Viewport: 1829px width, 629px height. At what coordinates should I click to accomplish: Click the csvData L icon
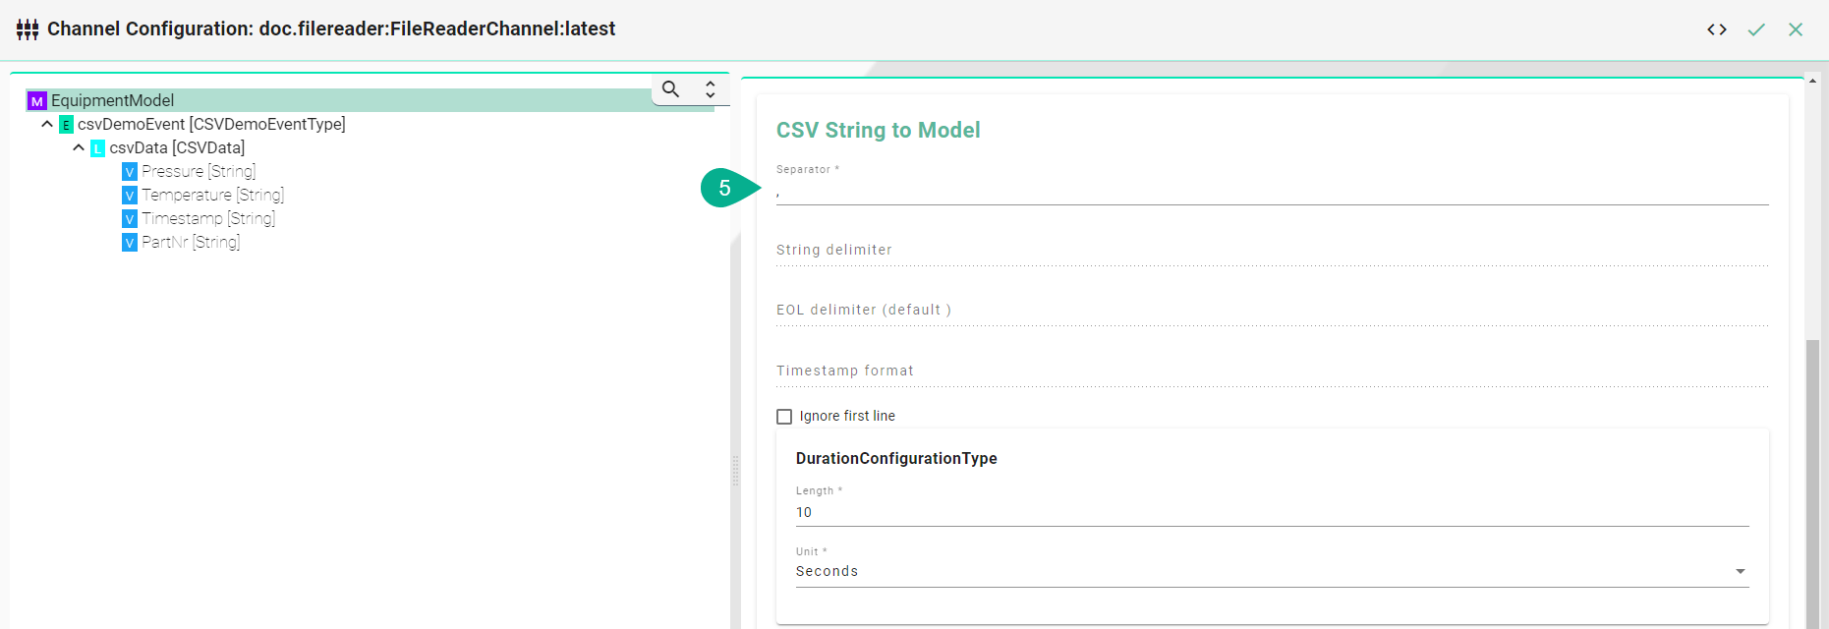[97, 148]
